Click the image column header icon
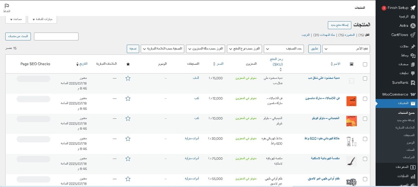Screen dimensions: 418x187 coord(351,64)
